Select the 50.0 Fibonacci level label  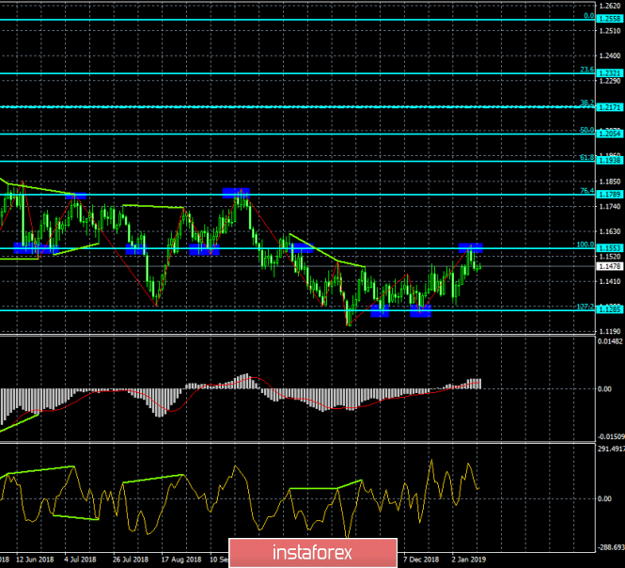click(x=585, y=131)
